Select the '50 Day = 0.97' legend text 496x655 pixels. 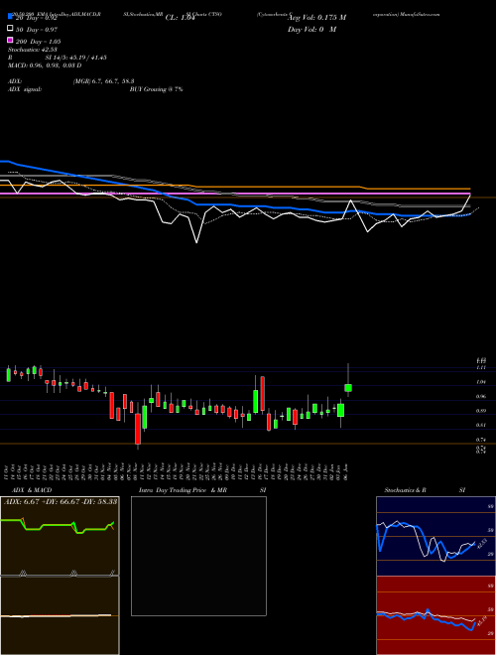point(37,30)
